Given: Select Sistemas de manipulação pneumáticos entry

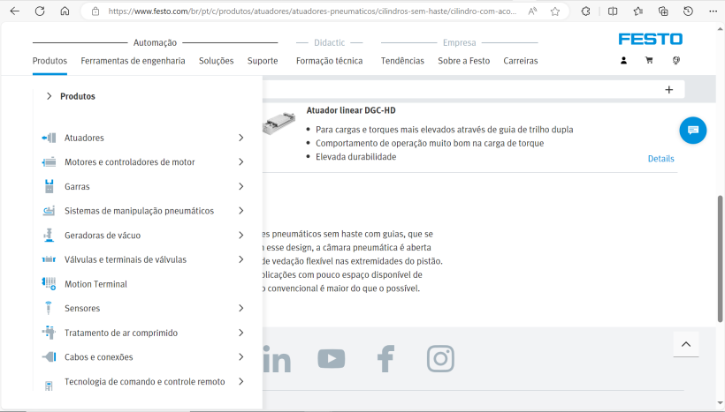Looking at the screenshot, I should click(139, 211).
